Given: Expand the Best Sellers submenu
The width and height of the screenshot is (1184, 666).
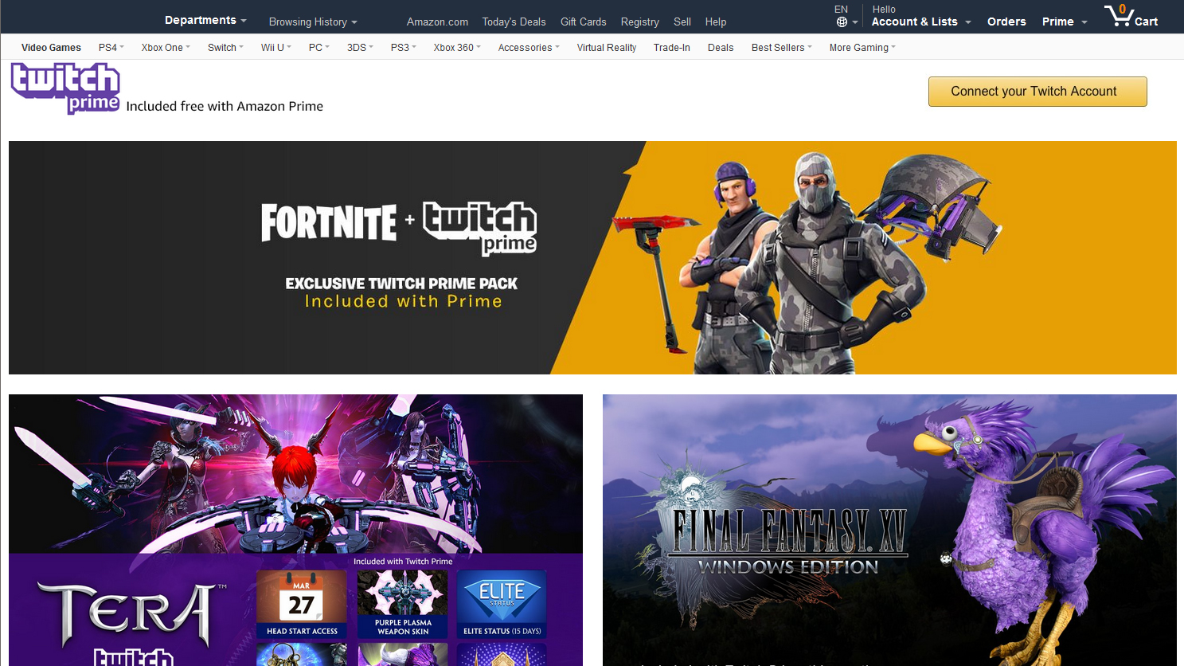Looking at the screenshot, I should (782, 48).
